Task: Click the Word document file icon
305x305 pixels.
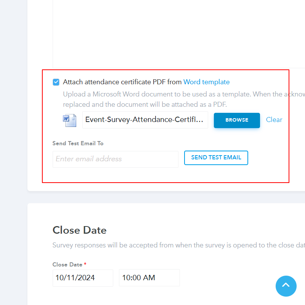Action: (x=69, y=120)
